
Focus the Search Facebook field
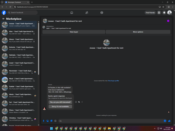point(22,13)
